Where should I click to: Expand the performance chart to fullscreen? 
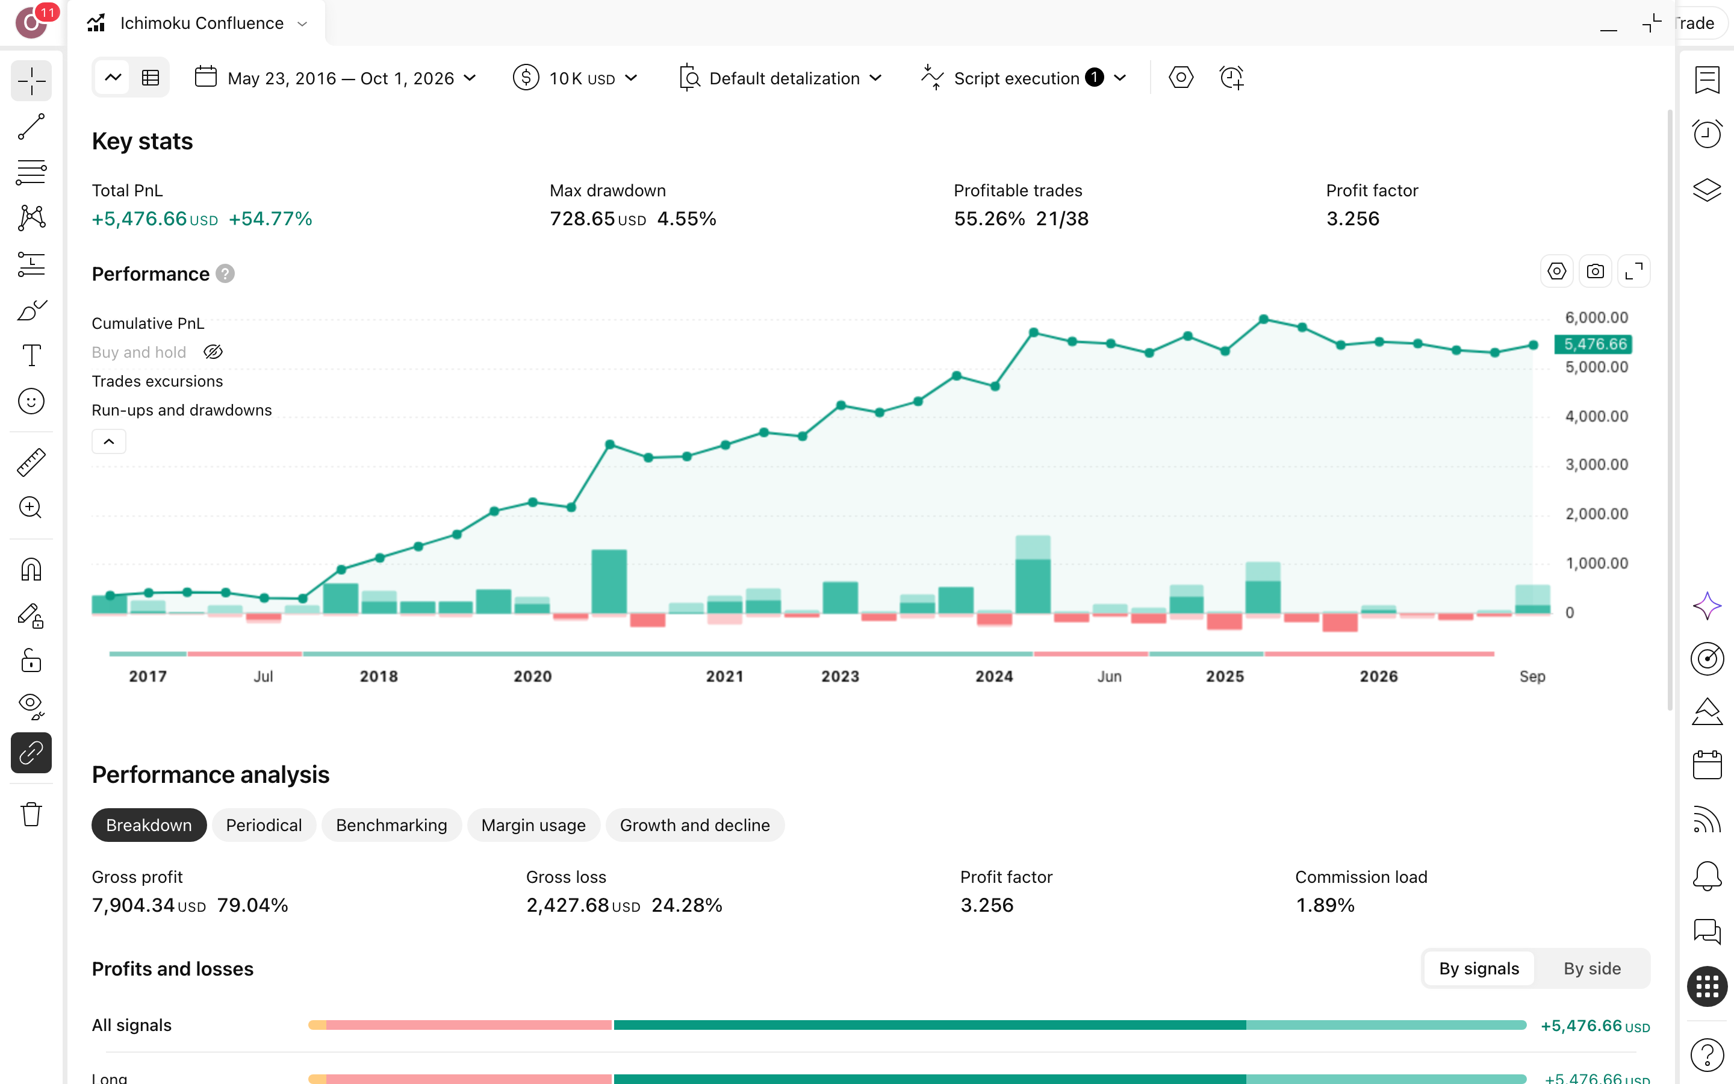(x=1633, y=271)
